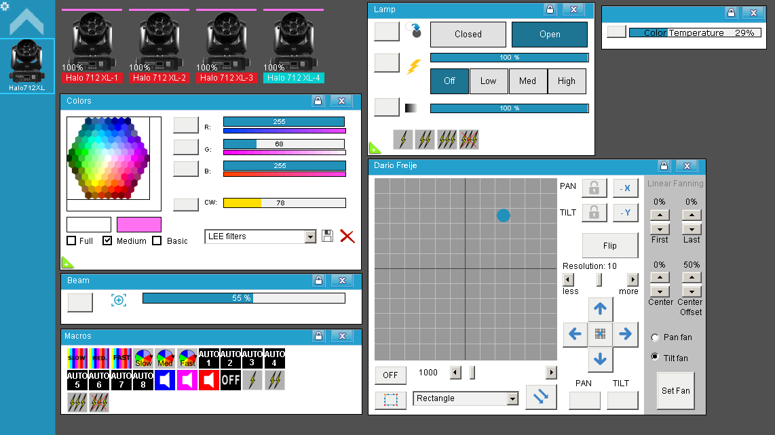The width and height of the screenshot is (775, 435).
Task: Invert pan with -X button
Action: tap(626, 188)
